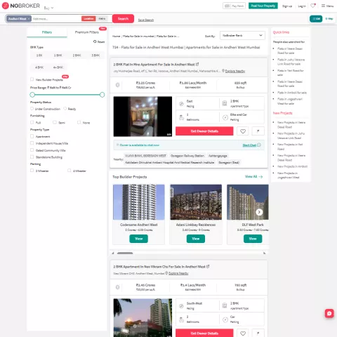
Task: Check the Apartment property type checkbox
Action: tap(32, 136)
